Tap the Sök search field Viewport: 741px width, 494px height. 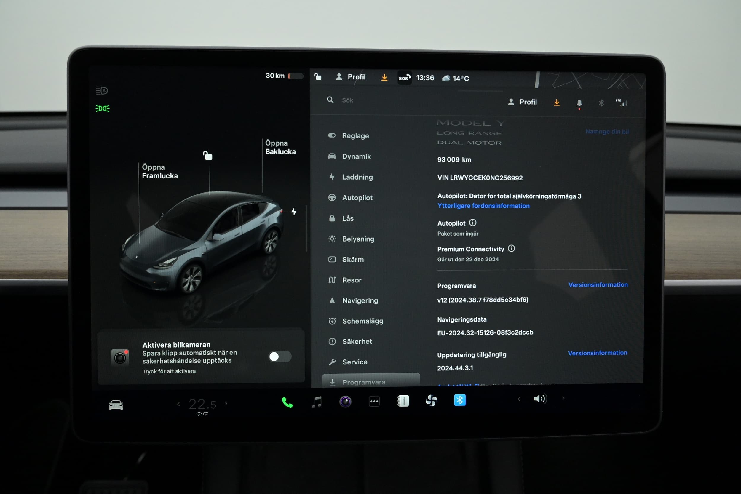click(410, 100)
